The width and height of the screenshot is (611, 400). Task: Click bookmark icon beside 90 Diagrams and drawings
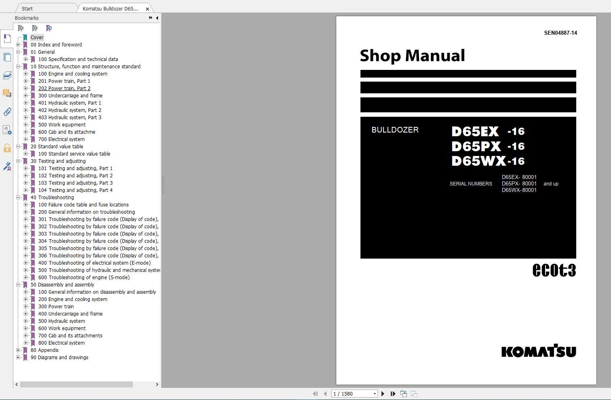click(25, 358)
